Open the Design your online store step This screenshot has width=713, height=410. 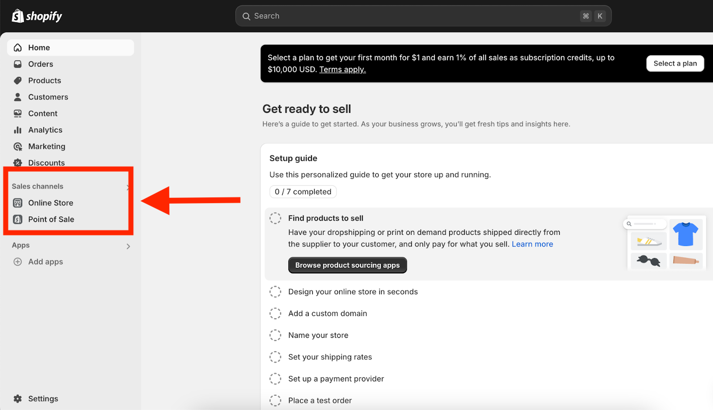[353, 292]
